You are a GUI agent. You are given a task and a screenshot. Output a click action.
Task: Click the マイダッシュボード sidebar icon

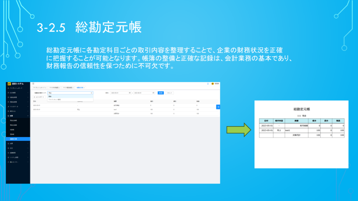coord(8,88)
